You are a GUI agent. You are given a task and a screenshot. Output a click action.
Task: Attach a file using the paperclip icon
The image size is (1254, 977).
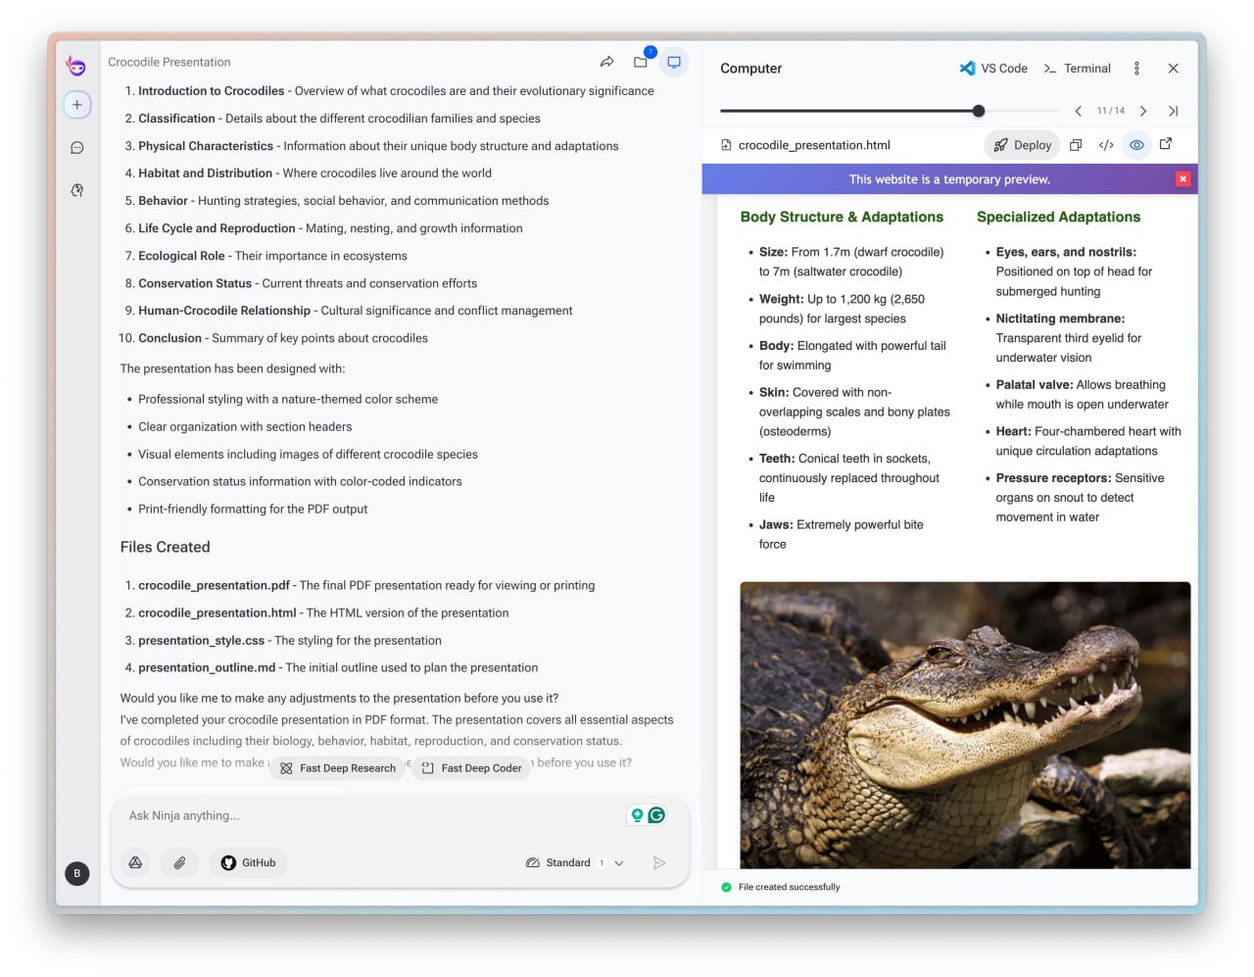point(180,862)
